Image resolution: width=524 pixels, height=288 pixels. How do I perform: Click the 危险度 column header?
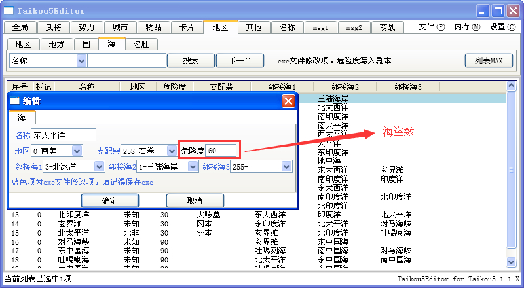click(x=174, y=87)
